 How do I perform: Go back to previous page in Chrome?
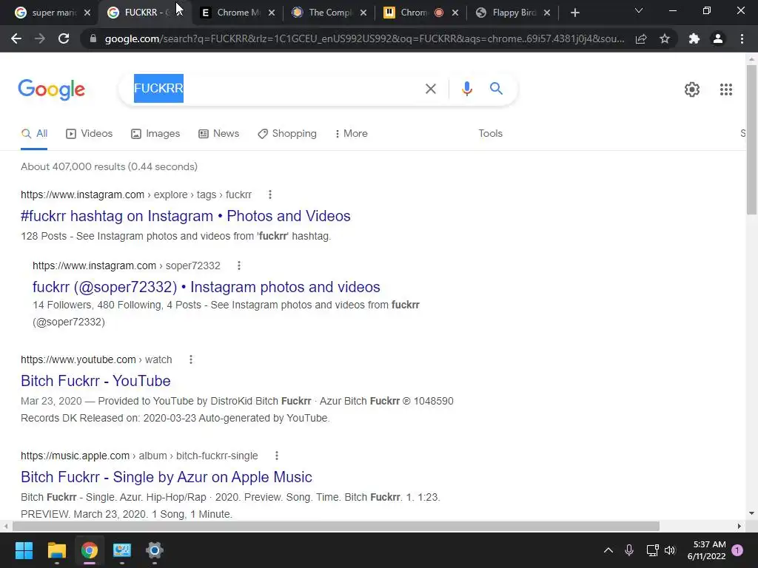point(16,38)
